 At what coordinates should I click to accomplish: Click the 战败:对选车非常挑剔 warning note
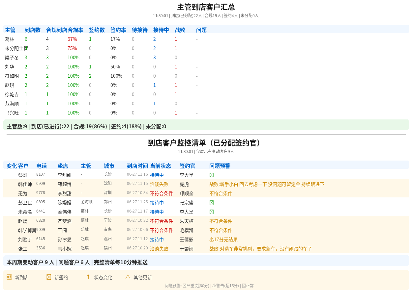point(261,249)
